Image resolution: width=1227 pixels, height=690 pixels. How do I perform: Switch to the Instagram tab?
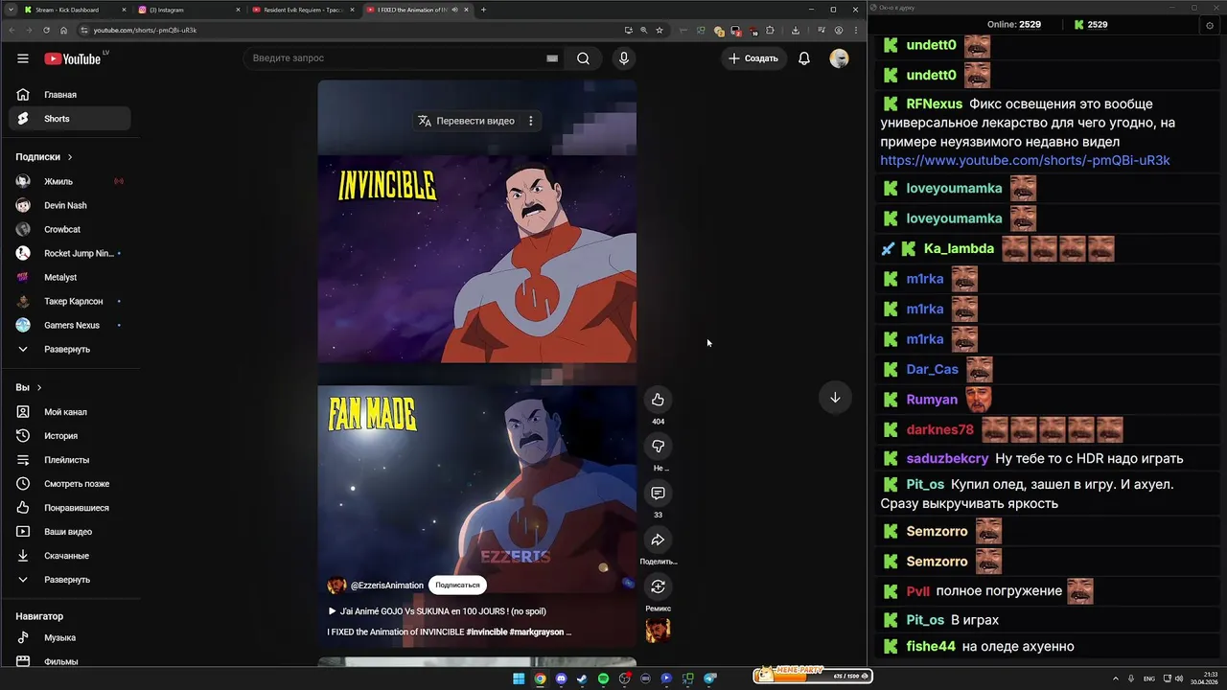click(188, 10)
